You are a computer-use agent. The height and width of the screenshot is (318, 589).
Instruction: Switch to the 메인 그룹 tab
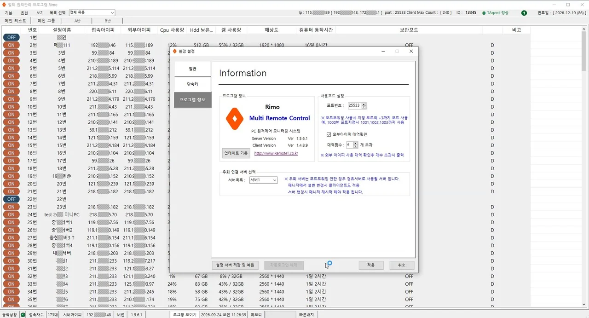[x=46, y=21]
